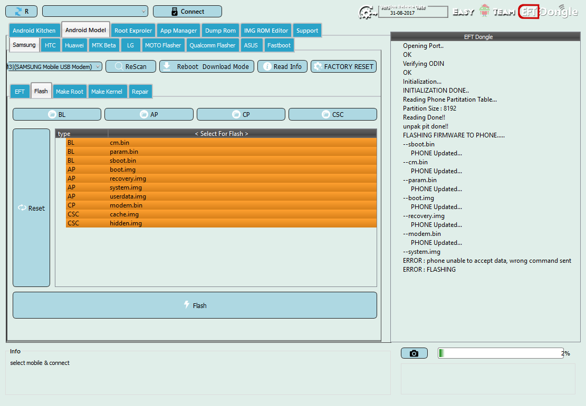Click the Reboot Download Mode button
The width and height of the screenshot is (586, 406).
[x=207, y=66]
